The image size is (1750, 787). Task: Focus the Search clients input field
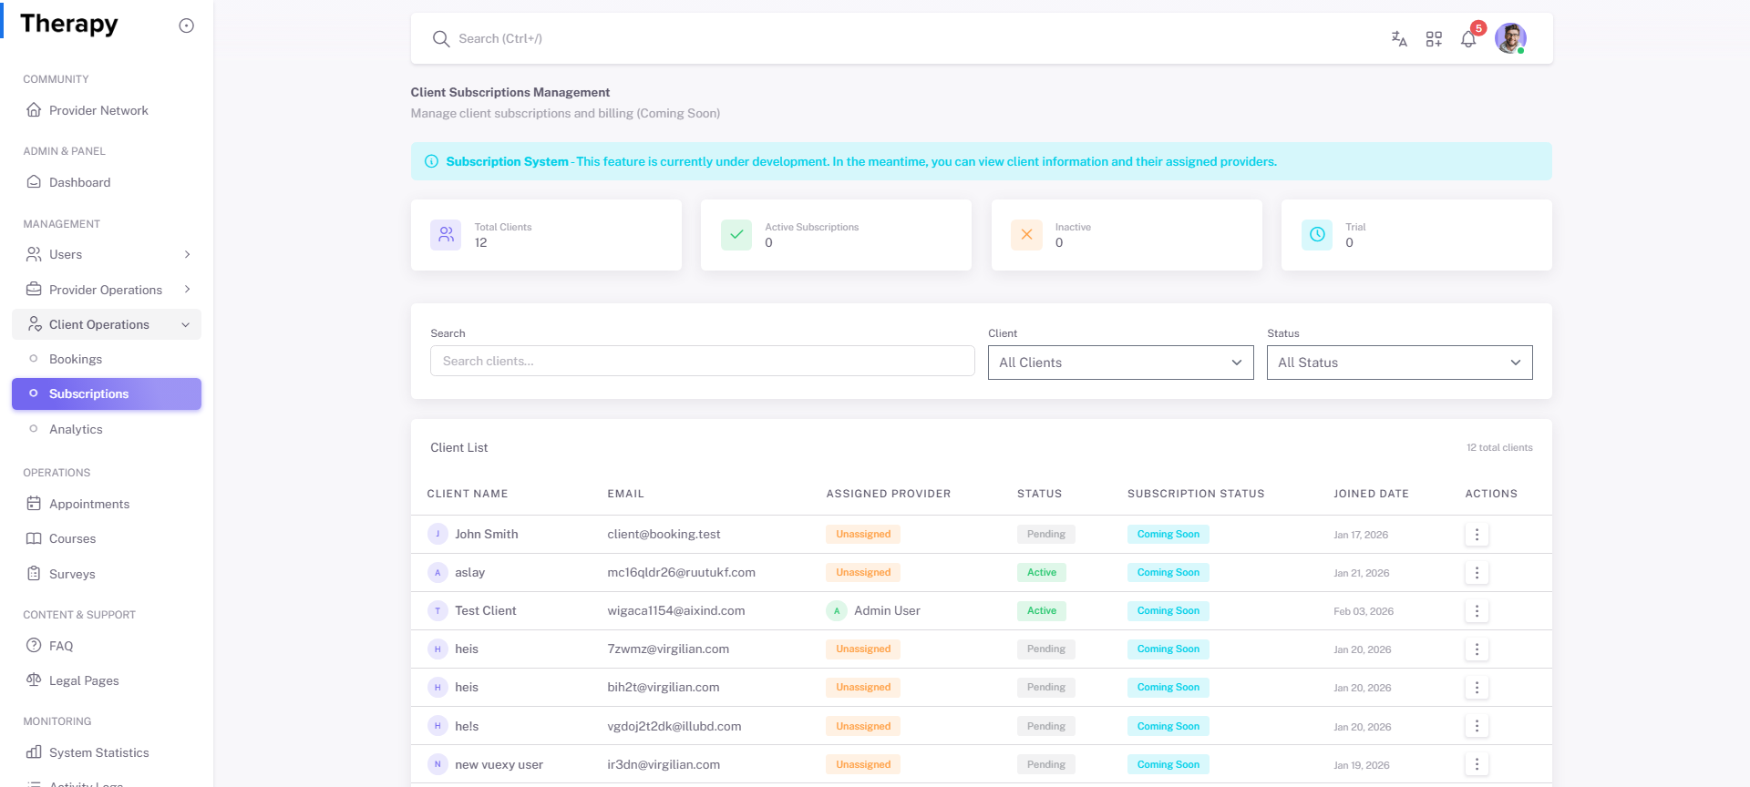click(x=702, y=361)
